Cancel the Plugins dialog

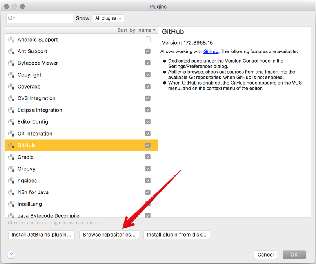[x=265, y=255]
